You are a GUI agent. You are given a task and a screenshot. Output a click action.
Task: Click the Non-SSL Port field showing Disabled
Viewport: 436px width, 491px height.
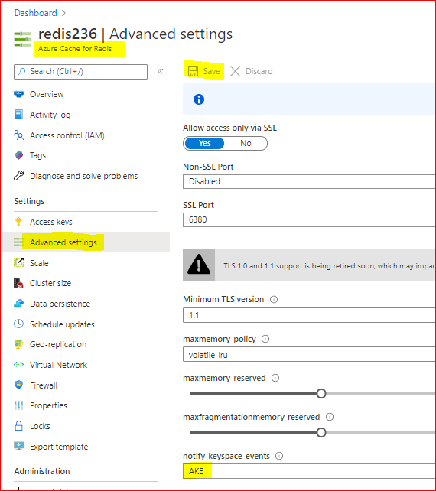pyautogui.click(x=309, y=181)
